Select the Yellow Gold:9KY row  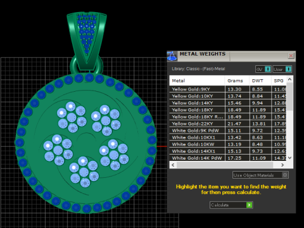pyautogui.click(x=228, y=89)
